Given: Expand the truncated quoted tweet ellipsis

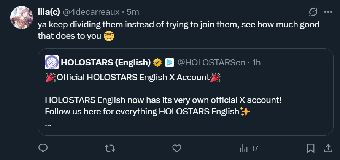Looking at the screenshot, I should (x=48, y=124).
